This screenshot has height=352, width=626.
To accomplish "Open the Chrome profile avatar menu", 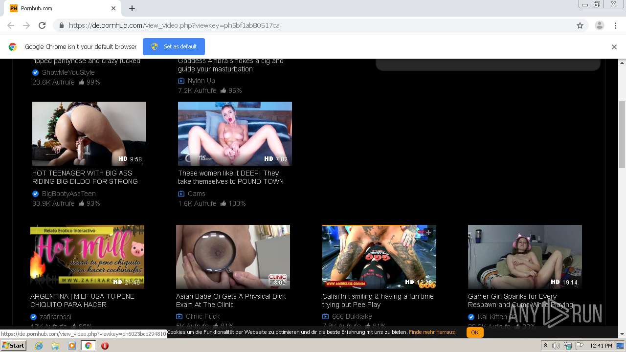I will (599, 25).
